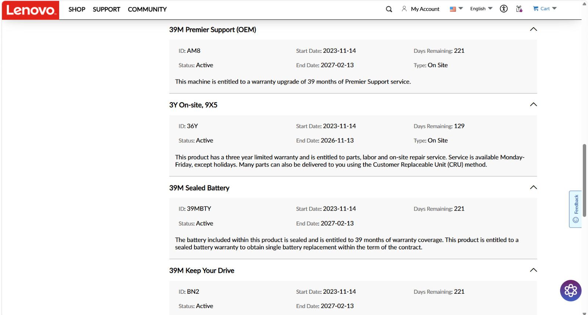Click the 3Y On-site, 9X5 heading
Image resolution: width=588 pixels, height=315 pixels.
point(193,105)
